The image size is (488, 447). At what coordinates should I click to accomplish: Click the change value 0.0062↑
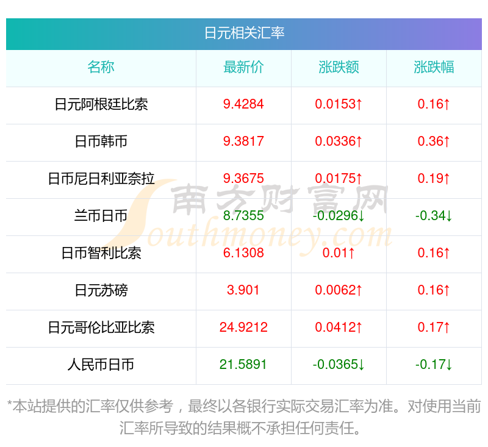point(339,290)
